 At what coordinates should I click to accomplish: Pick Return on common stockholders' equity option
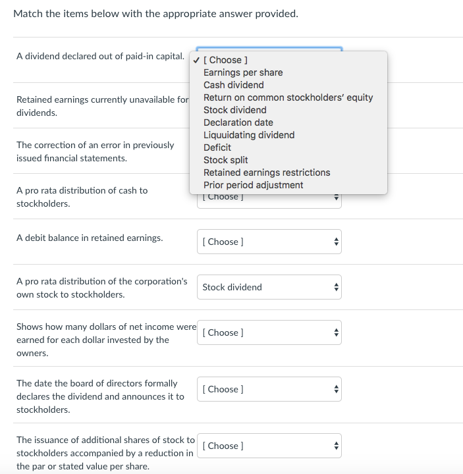pyautogui.click(x=288, y=97)
